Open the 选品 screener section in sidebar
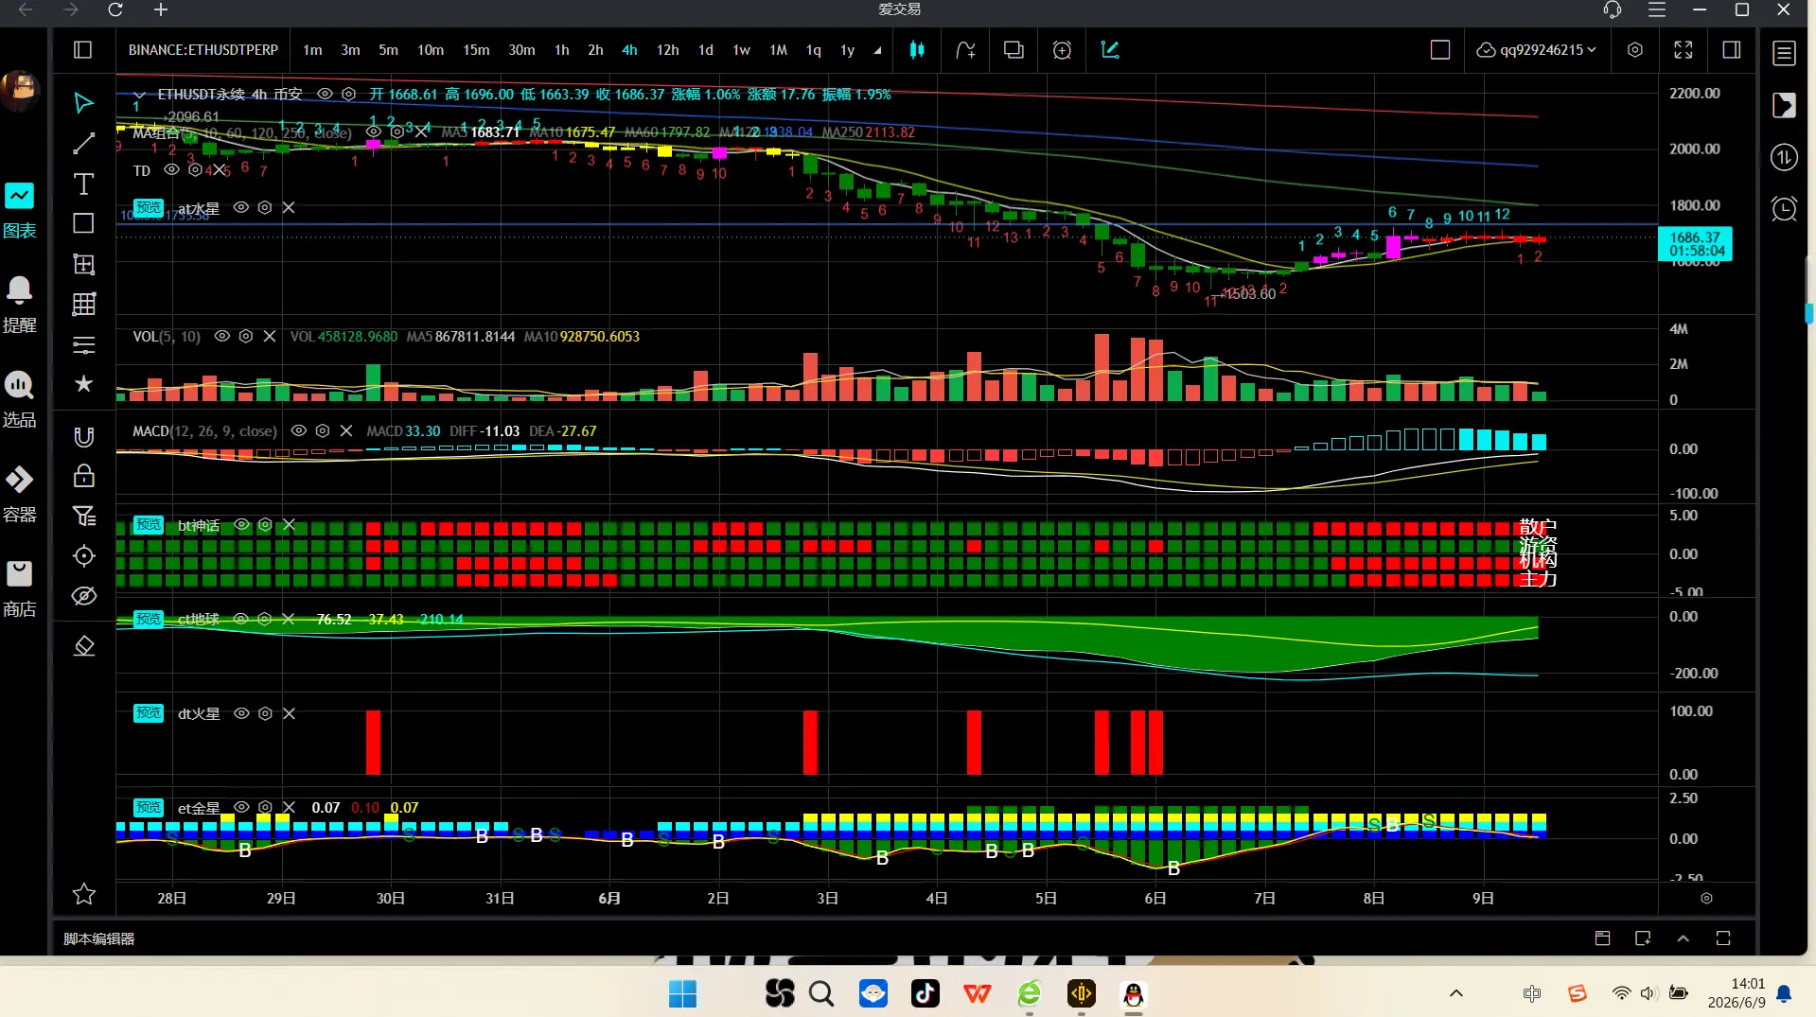This screenshot has width=1816, height=1017. 20,400
